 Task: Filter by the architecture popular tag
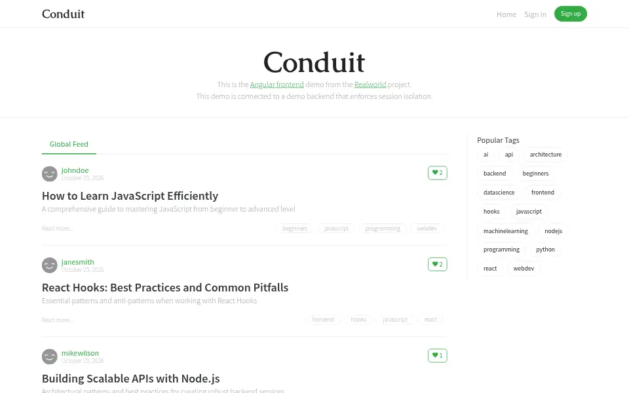click(546, 155)
